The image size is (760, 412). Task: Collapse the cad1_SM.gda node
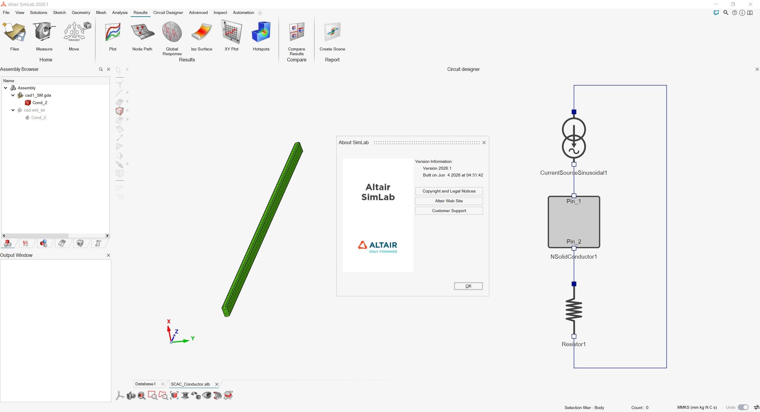tap(13, 95)
